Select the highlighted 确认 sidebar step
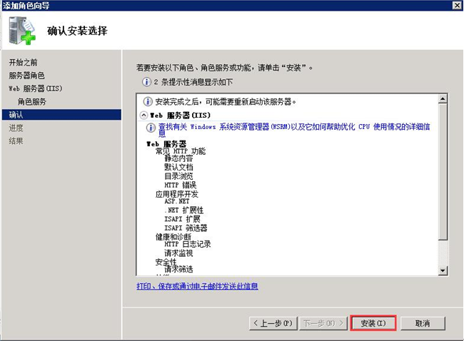The image size is (464, 341). pos(16,114)
